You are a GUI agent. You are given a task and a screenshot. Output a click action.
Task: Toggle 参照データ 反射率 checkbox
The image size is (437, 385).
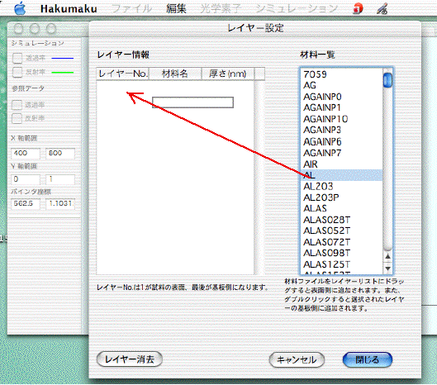point(17,118)
